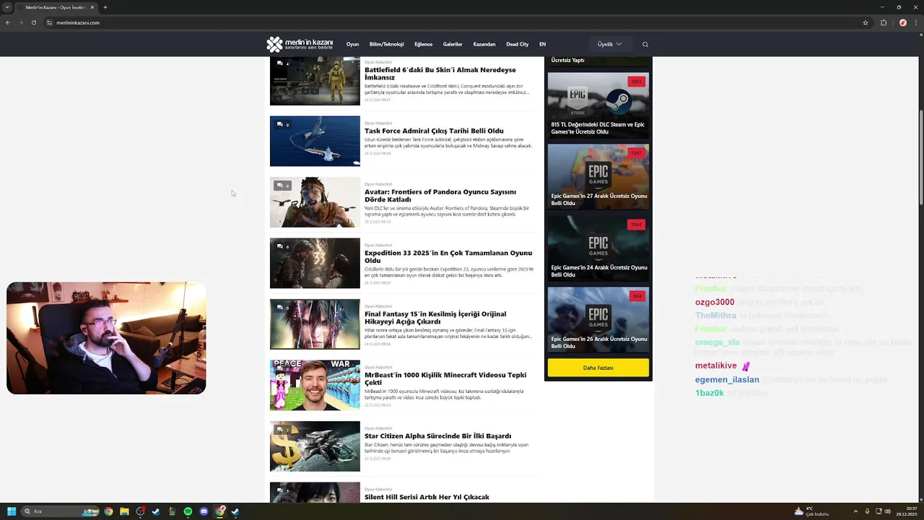Open Expedition 33 2025 headline
Image resolution: width=924 pixels, height=520 pixels.
point(448,256)
